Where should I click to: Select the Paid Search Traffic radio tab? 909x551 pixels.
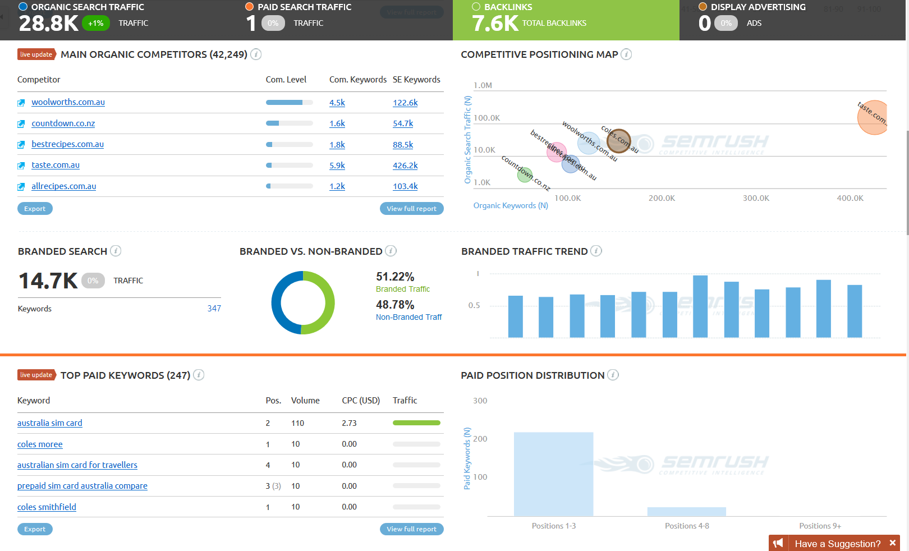pos(250,7)
